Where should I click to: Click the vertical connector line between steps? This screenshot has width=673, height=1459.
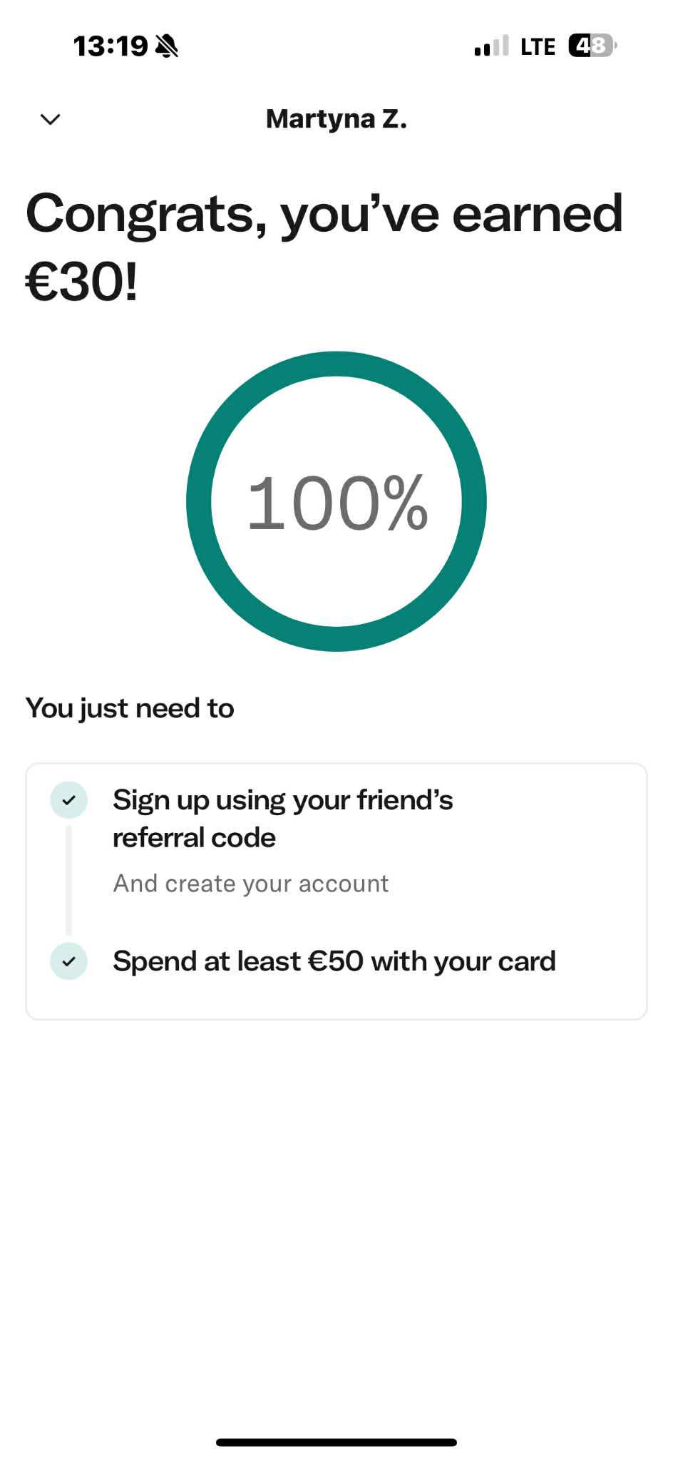point(68,881)
